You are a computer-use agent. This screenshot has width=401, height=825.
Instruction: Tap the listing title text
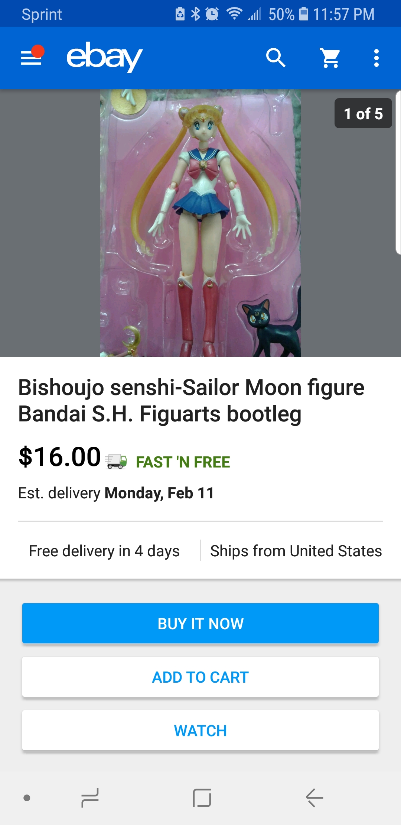pyautogui.click(x=191, y=401)
